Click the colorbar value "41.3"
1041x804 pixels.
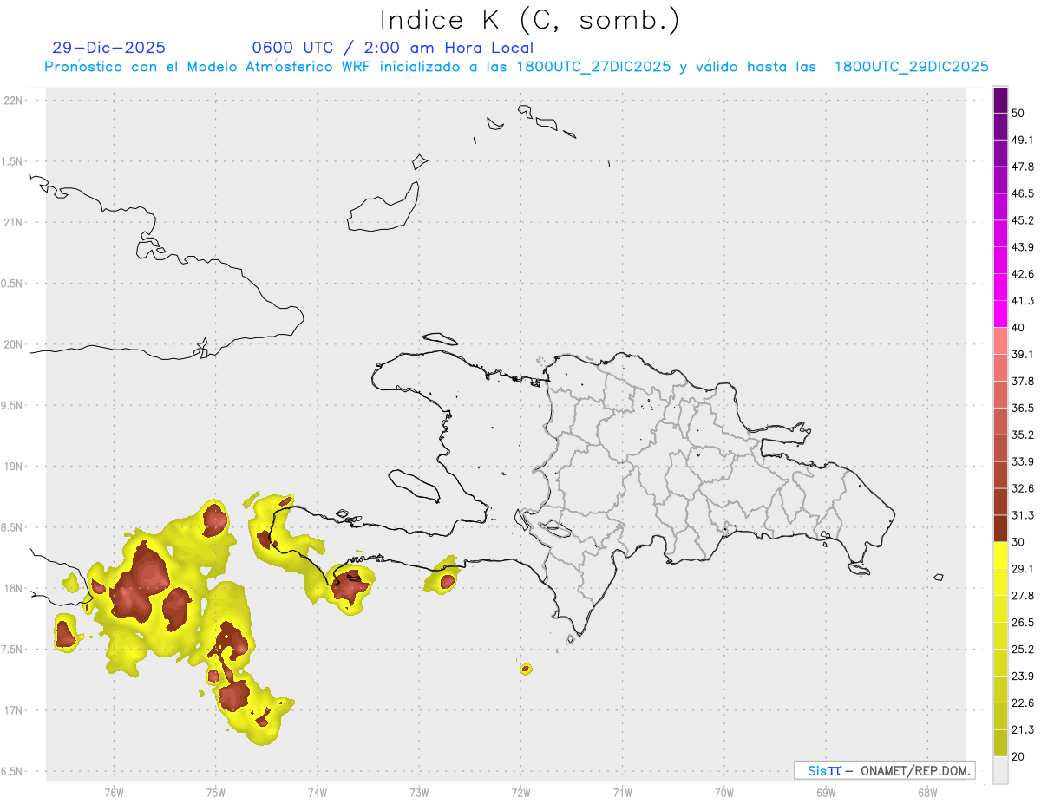tap(1023, 301)
